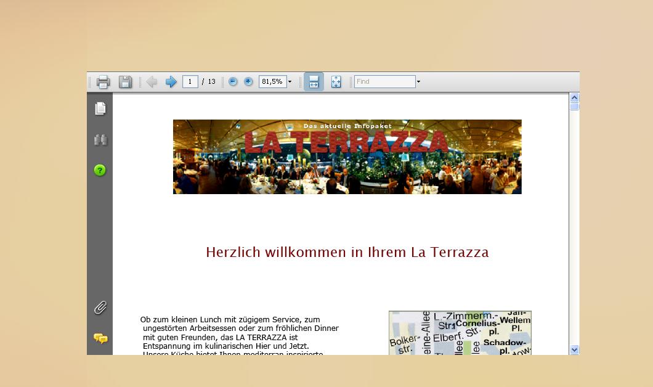Click the heading 'Herzlich willkommen in Ihrem La Terrazza'

[347, 252]
